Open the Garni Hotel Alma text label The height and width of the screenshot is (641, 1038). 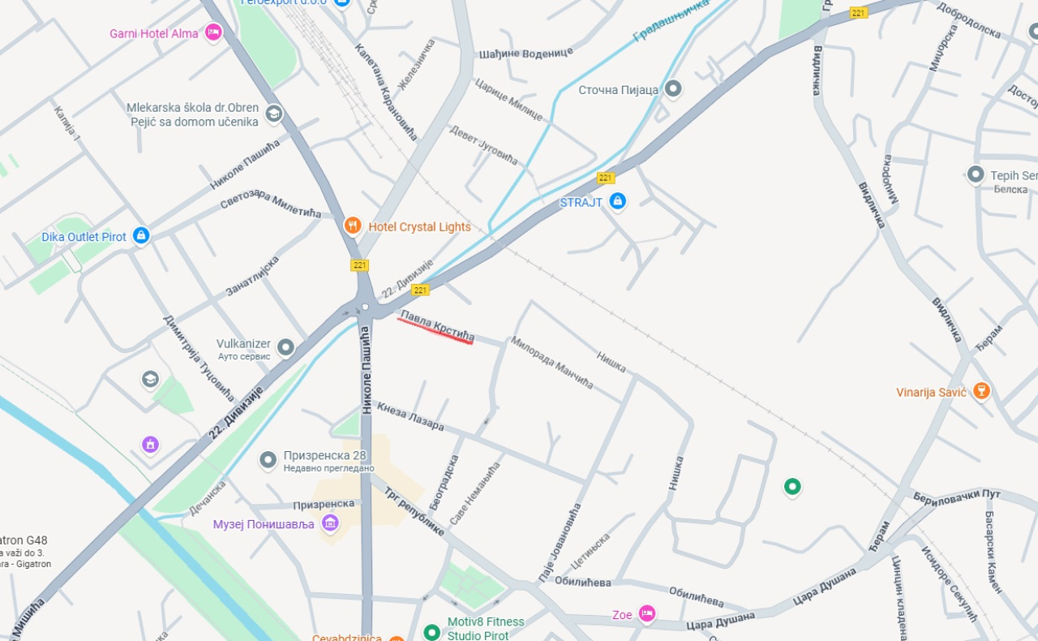[154, 33]
